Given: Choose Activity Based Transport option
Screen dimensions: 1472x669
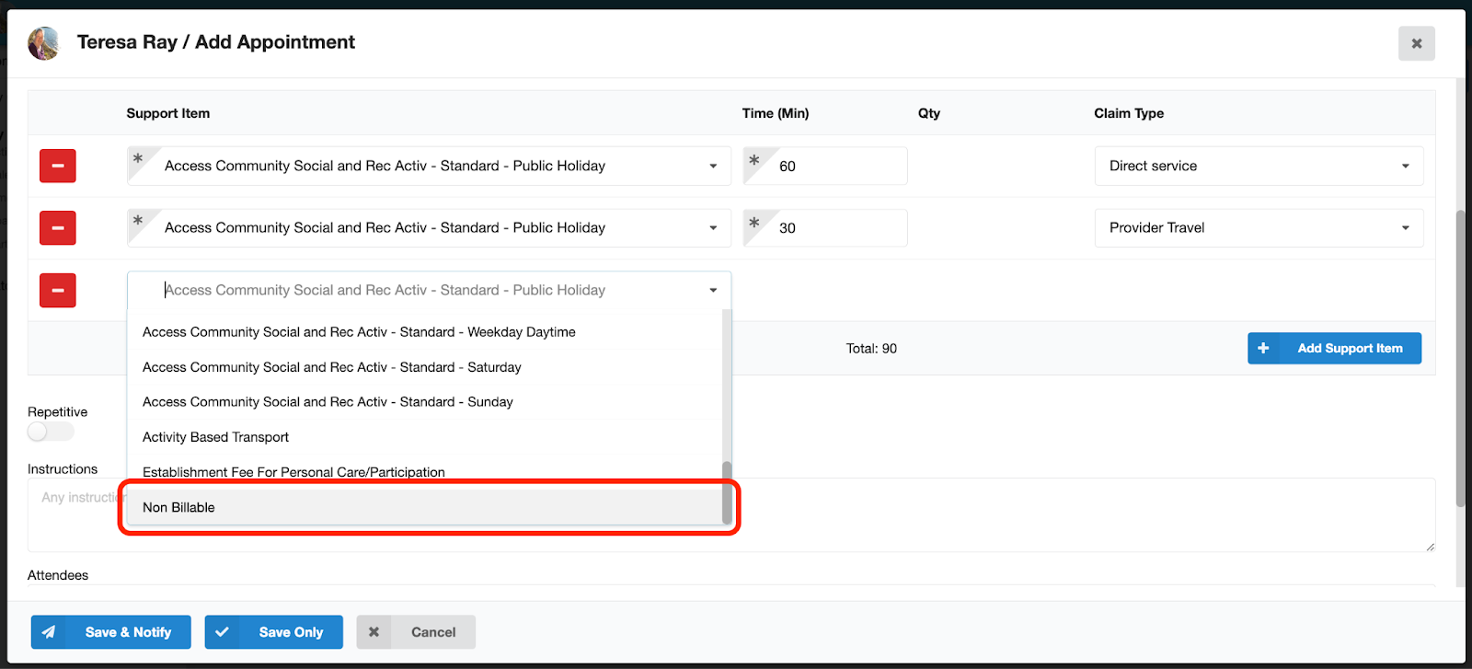Looking at the screenshot, I should 216,437.
